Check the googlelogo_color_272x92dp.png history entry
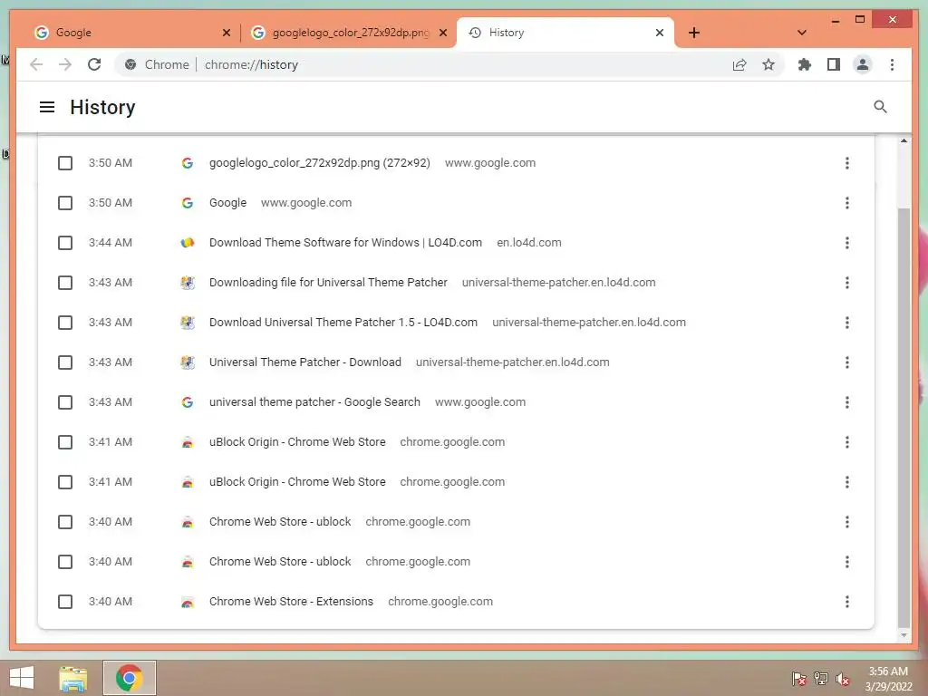 [65, 163]
